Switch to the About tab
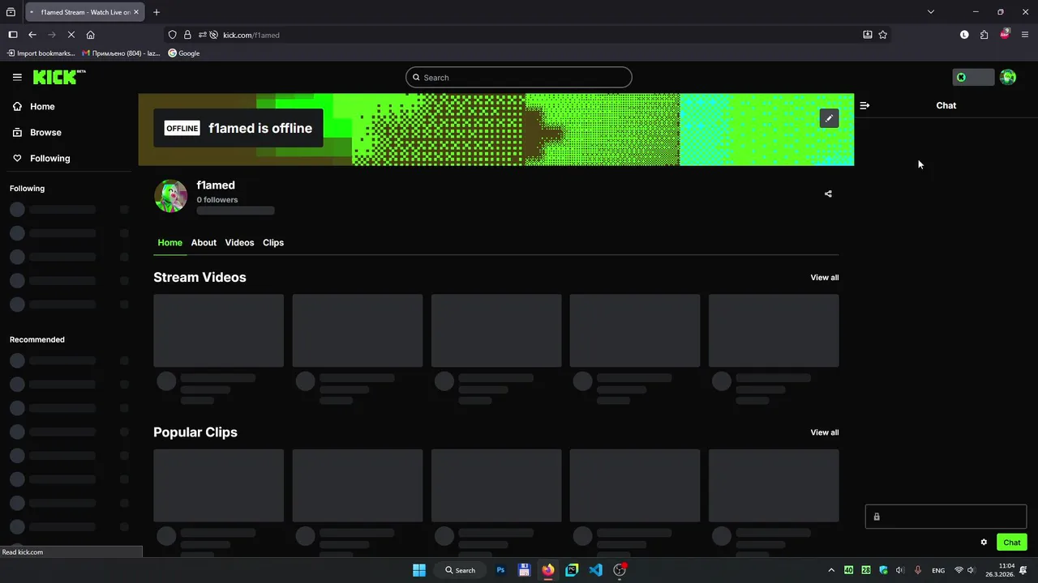1038x583 pixels. click(204, 243)
